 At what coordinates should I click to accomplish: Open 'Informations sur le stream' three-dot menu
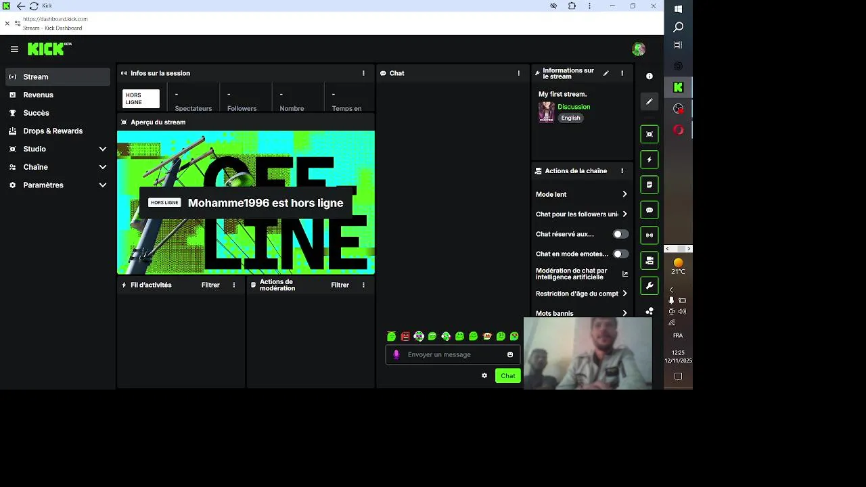click(622, 73)
